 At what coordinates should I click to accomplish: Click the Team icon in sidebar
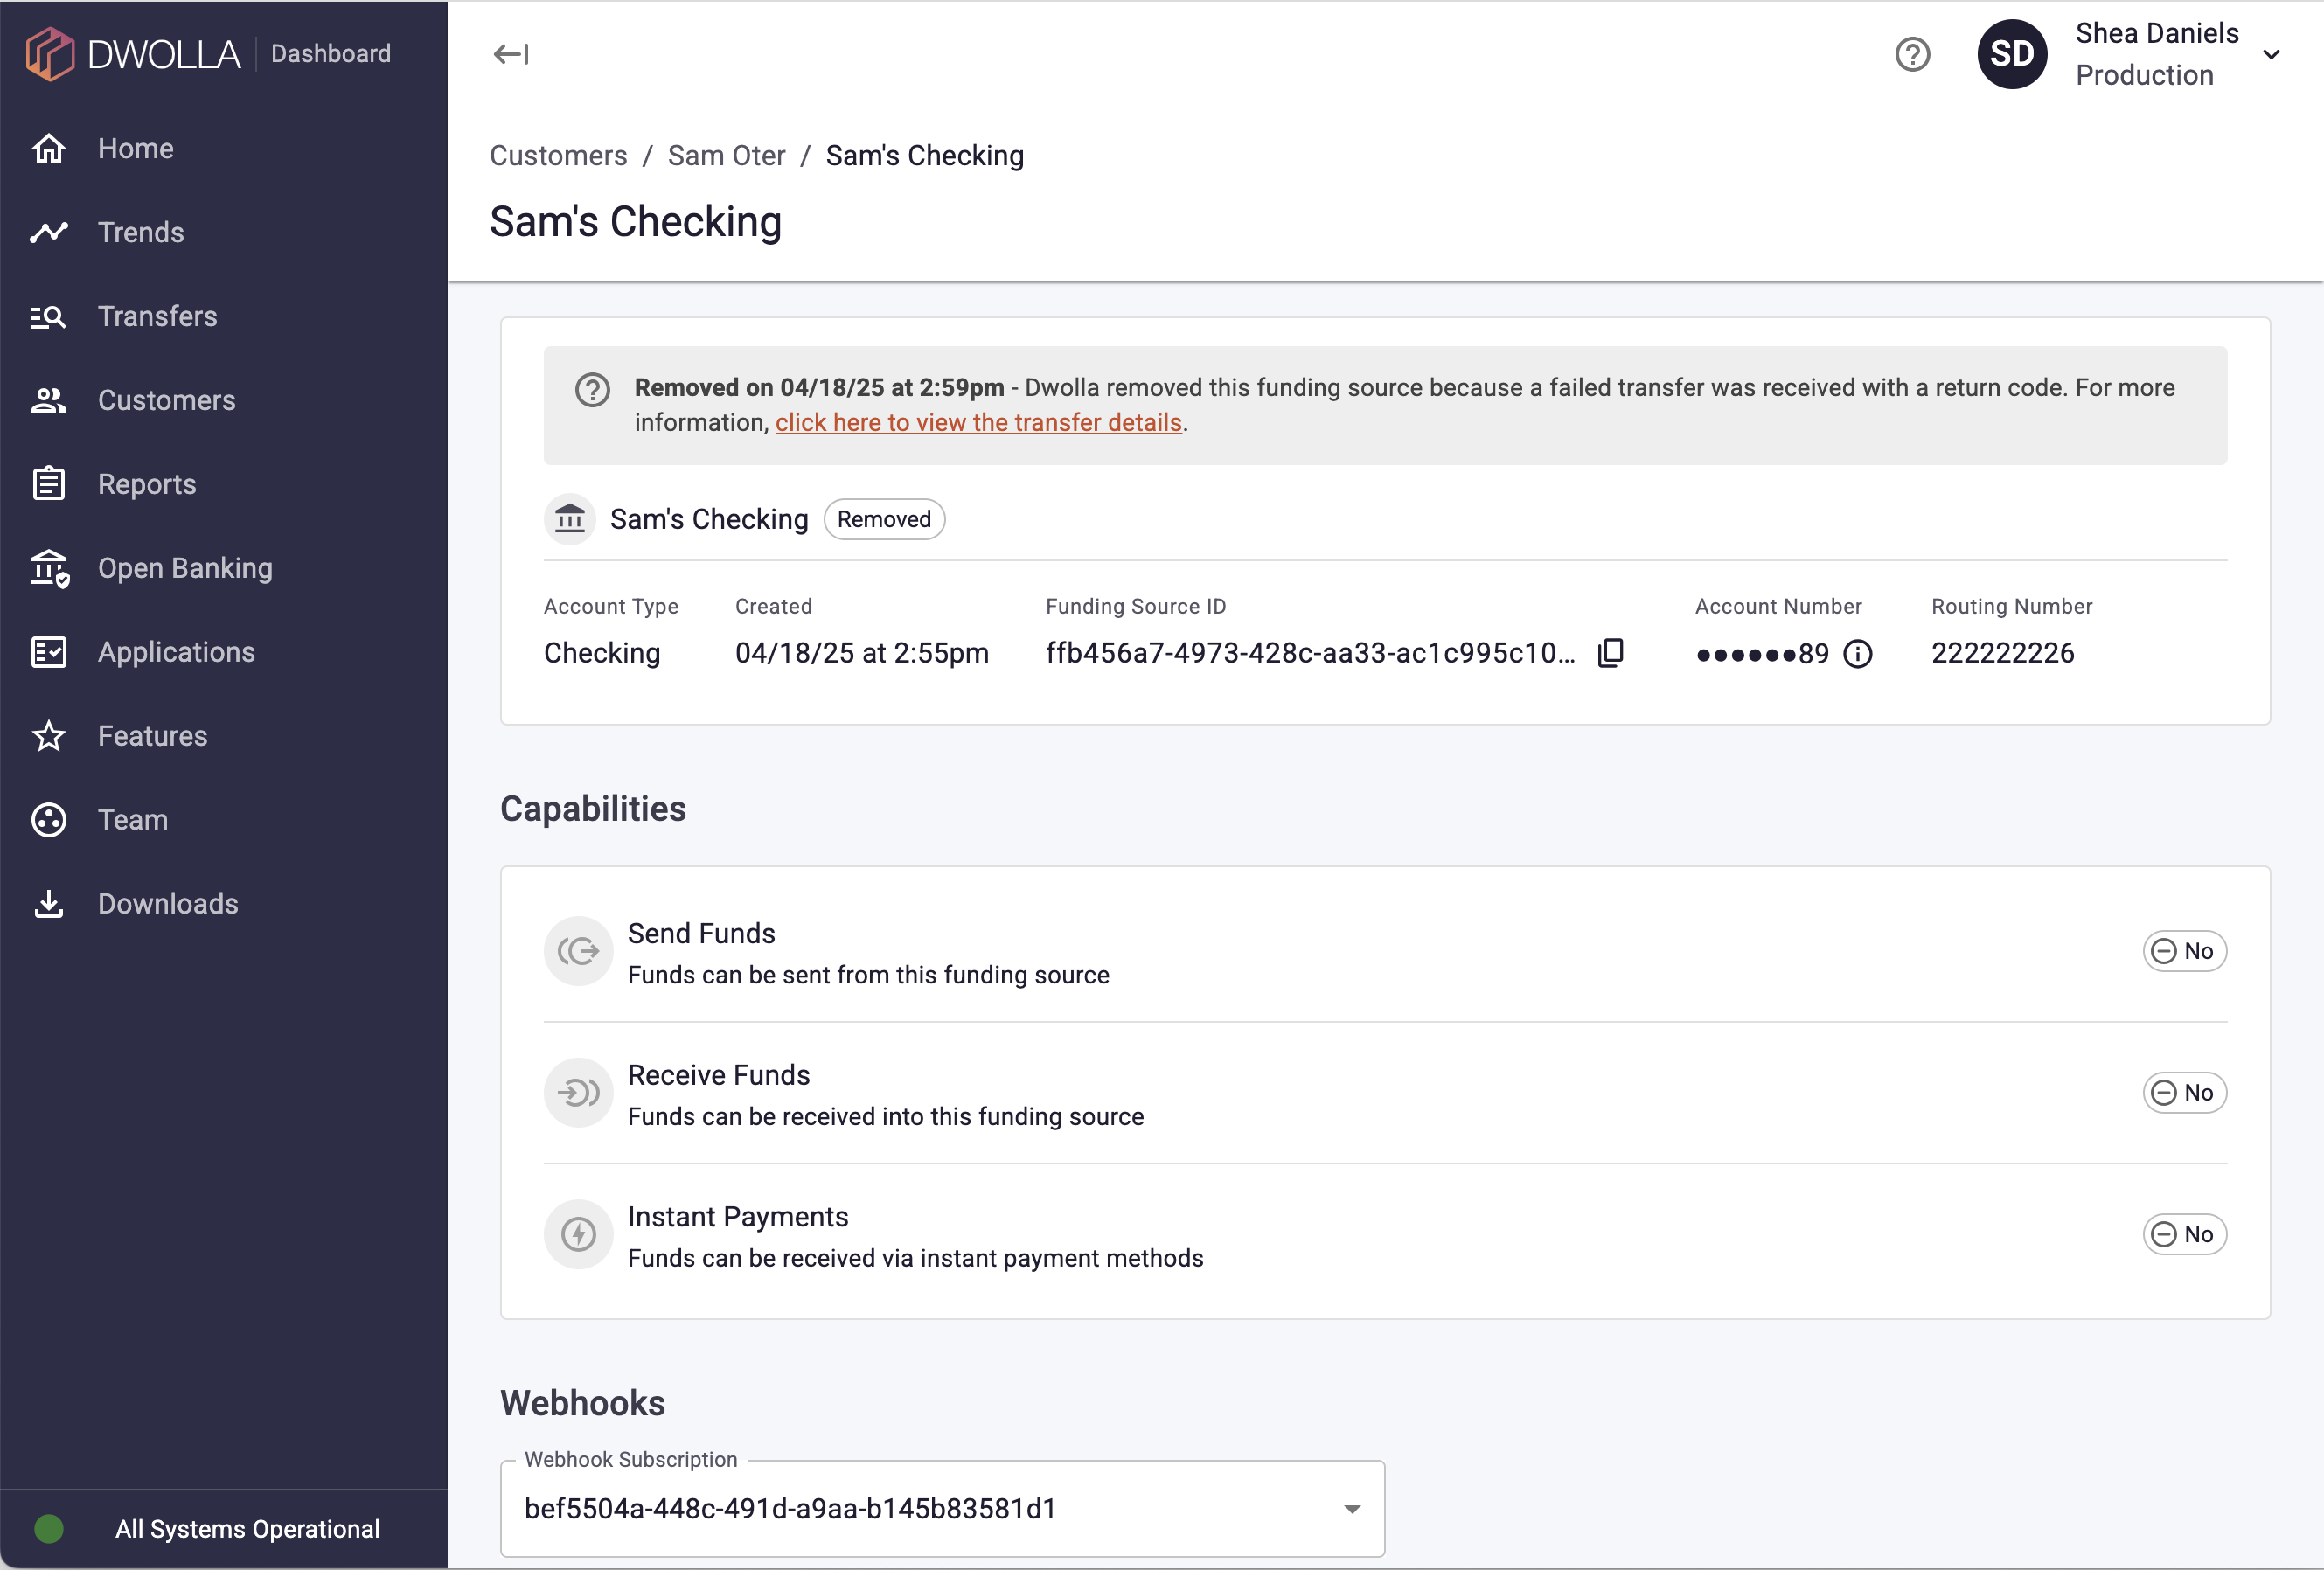click(x=48, y=820)
